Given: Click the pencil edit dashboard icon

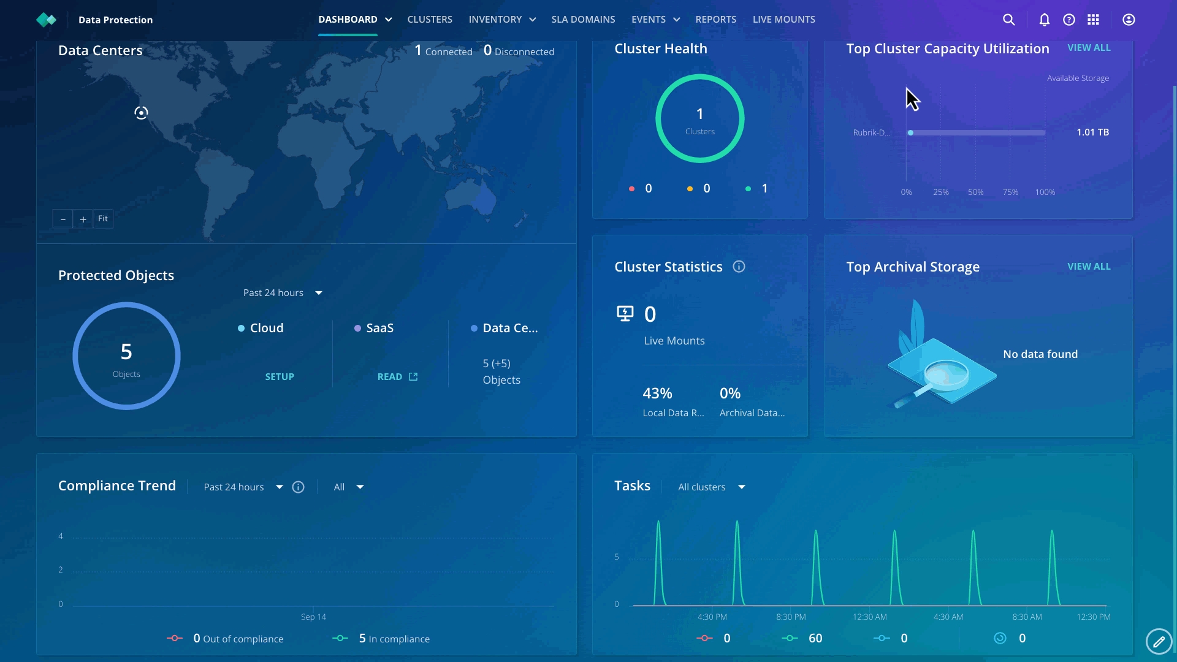Looking at the screenshot, I should coord(1159,642).
